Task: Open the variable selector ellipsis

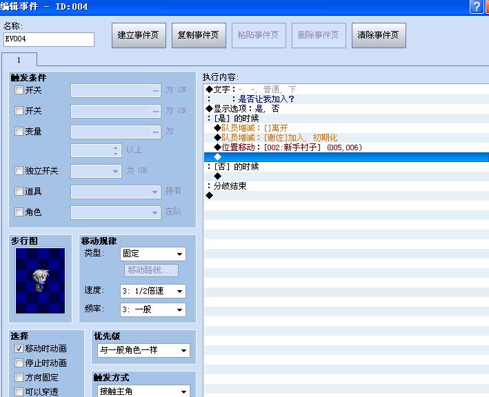Action: click(x=156, y=132)
